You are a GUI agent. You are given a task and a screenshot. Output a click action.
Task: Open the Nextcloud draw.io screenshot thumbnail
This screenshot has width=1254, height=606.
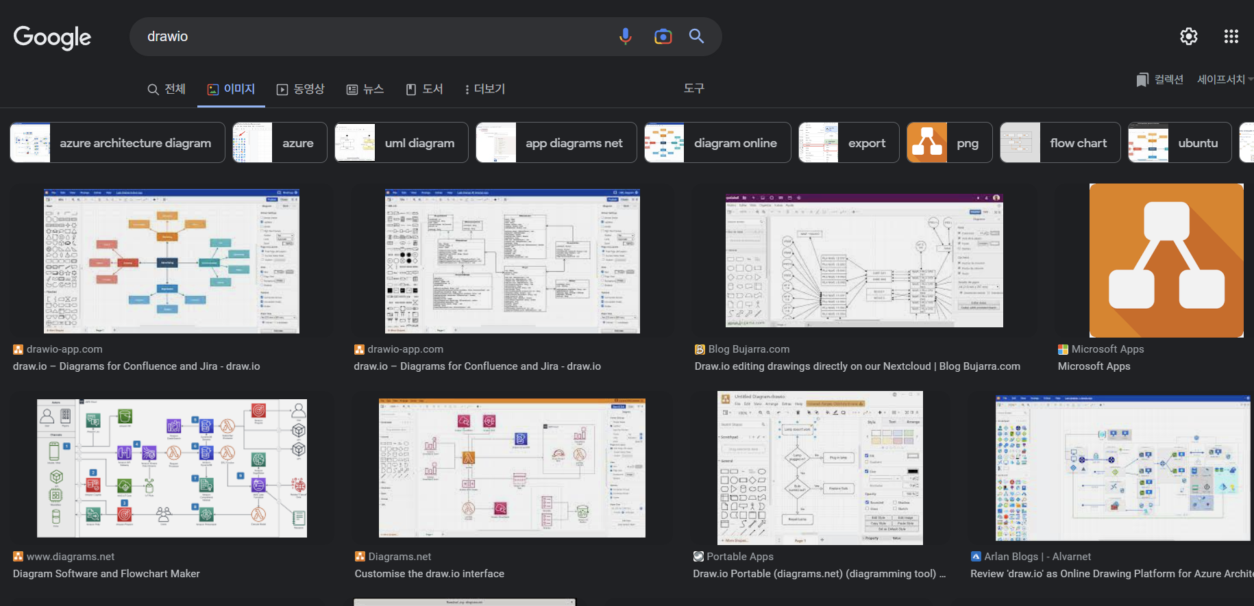[864, 260]
